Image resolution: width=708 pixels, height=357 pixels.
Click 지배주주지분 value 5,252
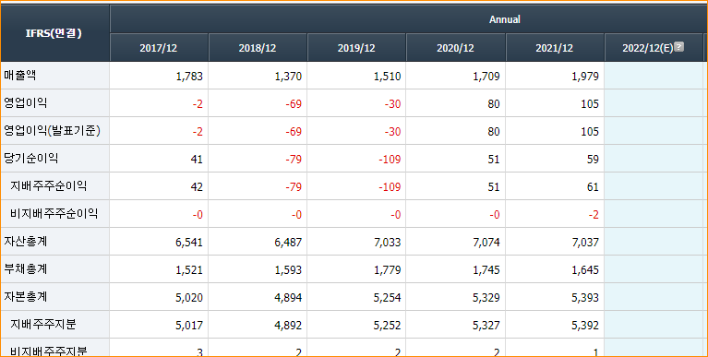387,325
